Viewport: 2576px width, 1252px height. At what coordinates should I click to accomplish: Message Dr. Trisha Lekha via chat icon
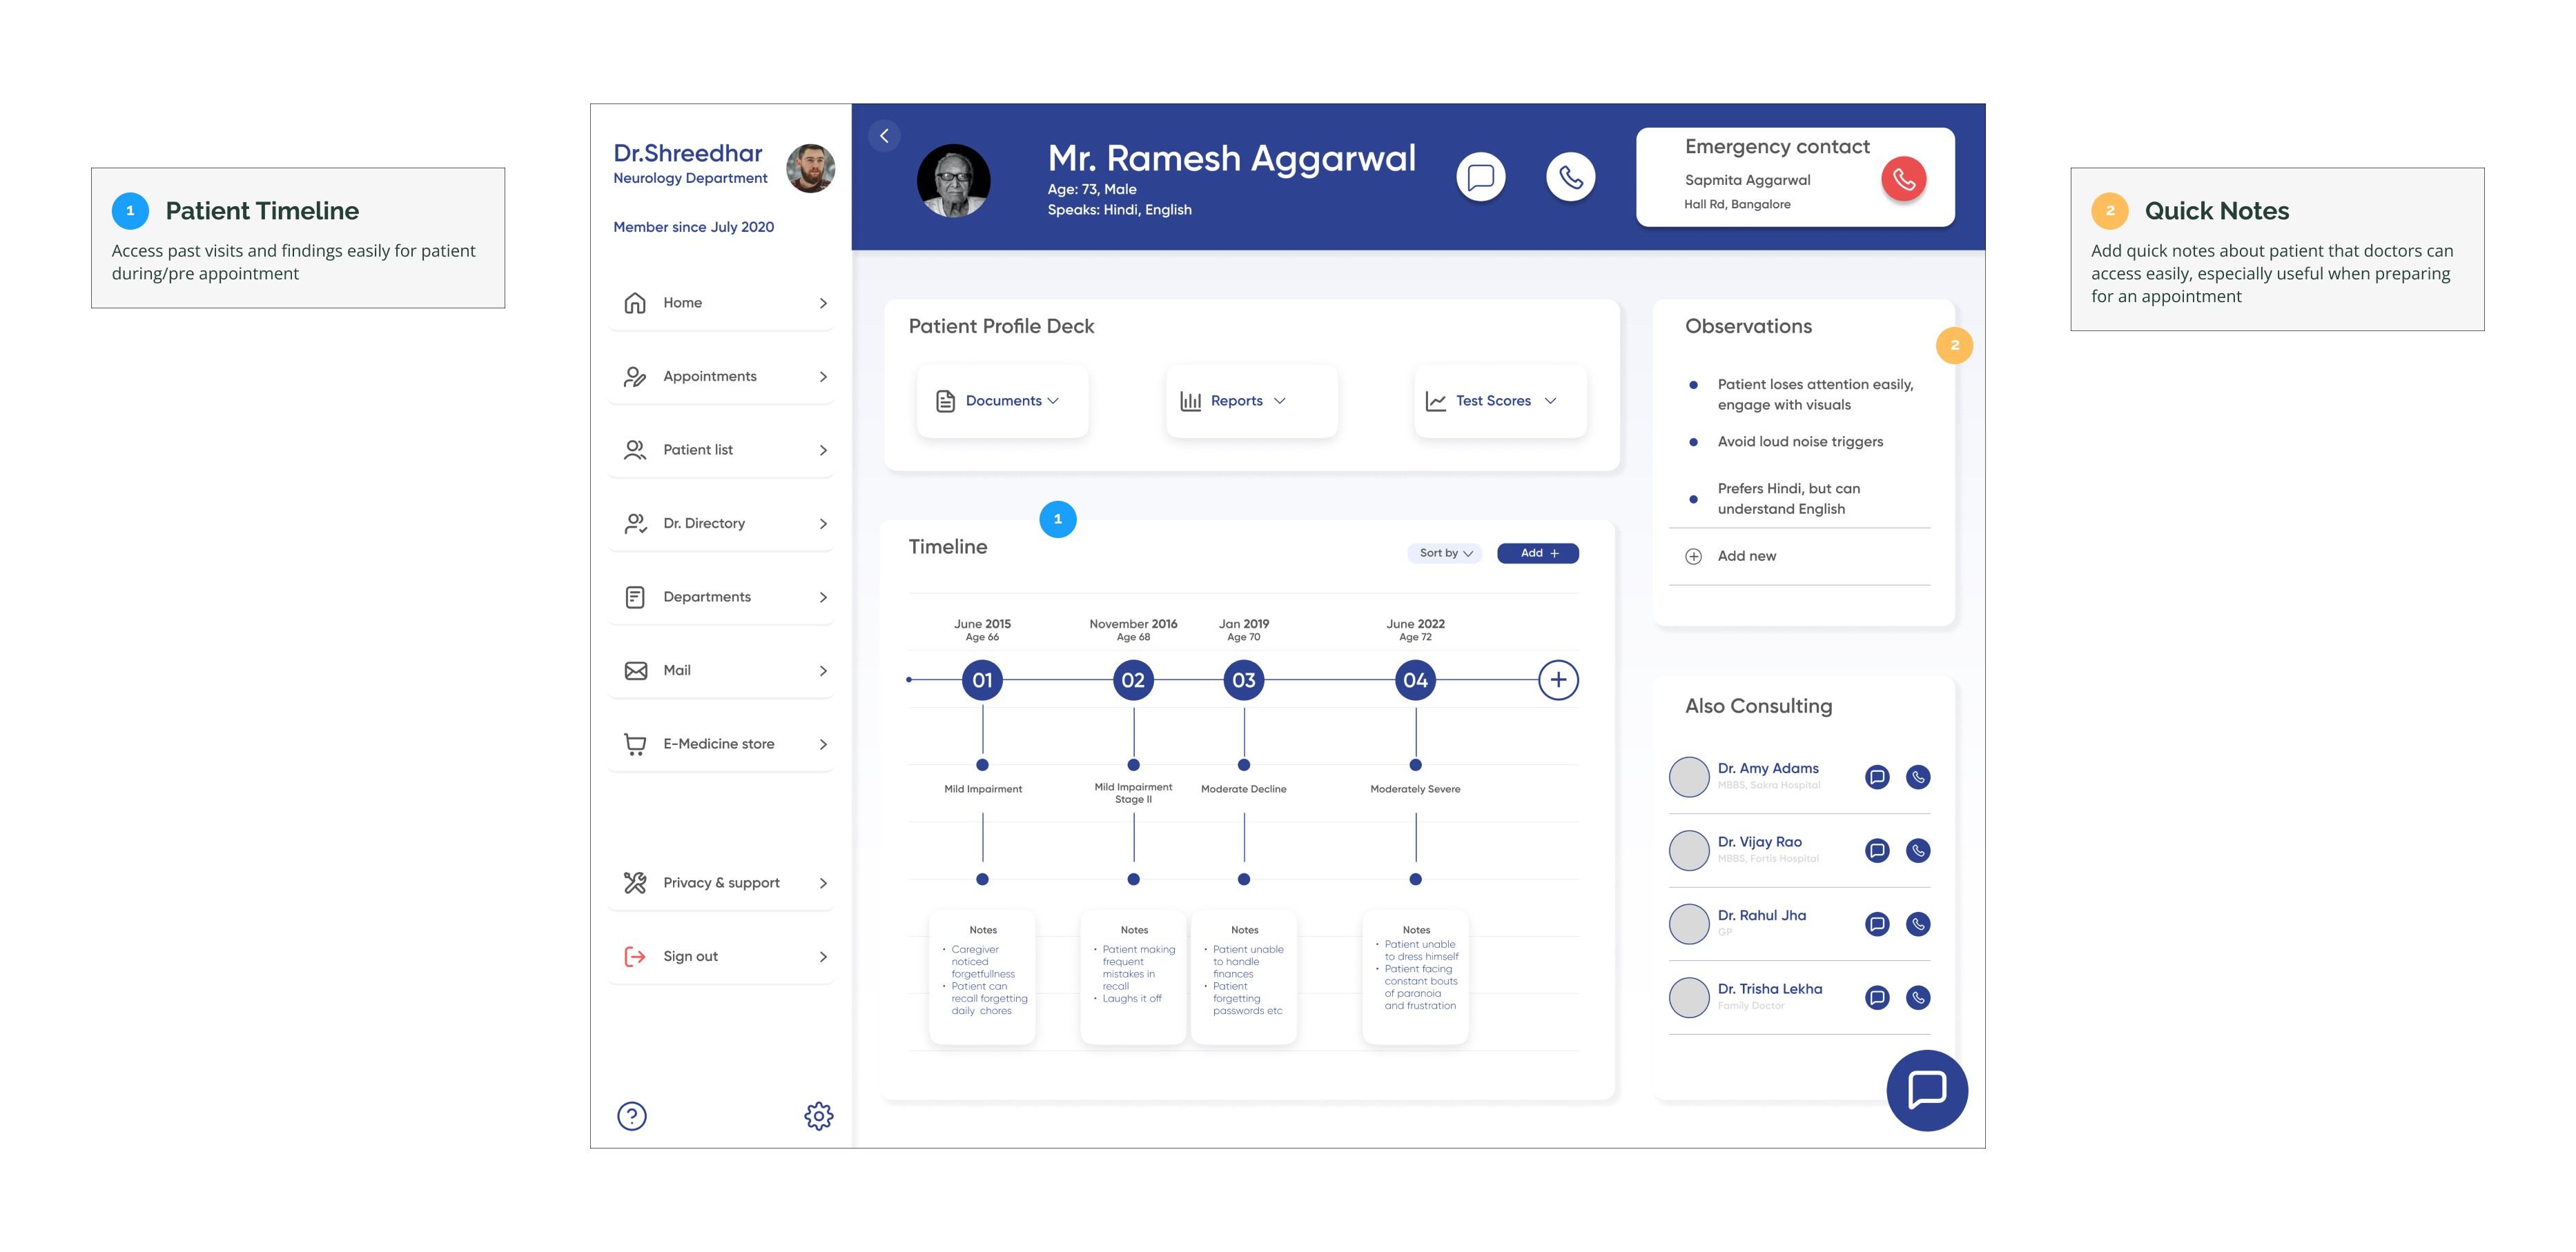[1877, 997]
